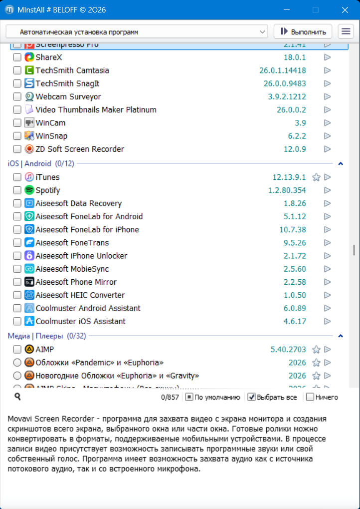Click the Выполнить button
The width and height of the screenshot is (360, 509).
pyautogui.click(x=303, y=31)
